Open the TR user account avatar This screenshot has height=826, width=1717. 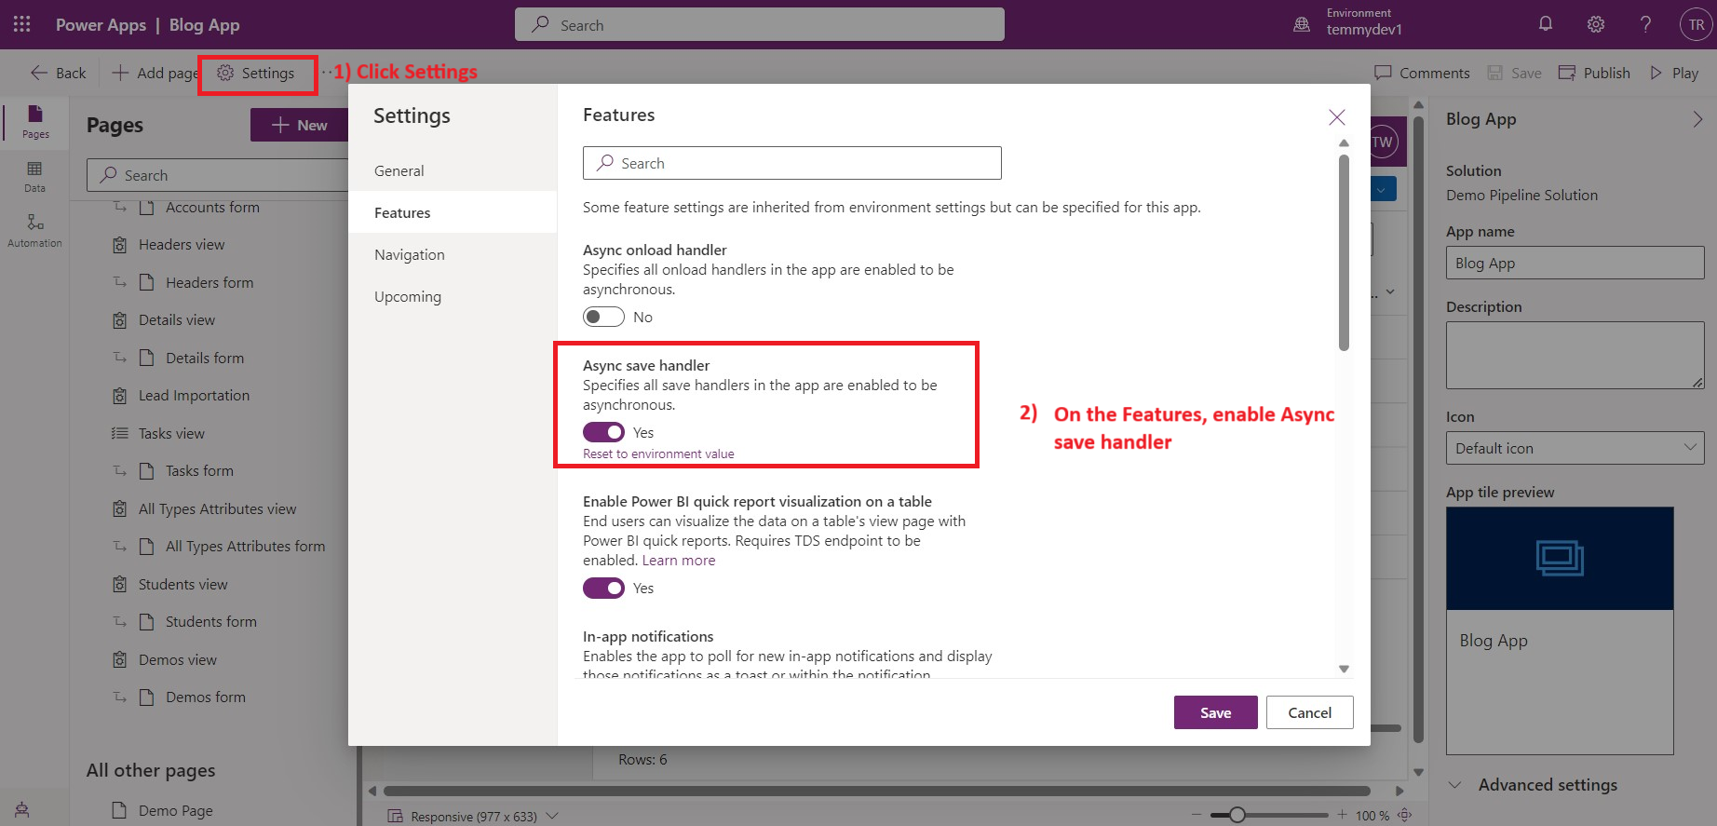1697,25
